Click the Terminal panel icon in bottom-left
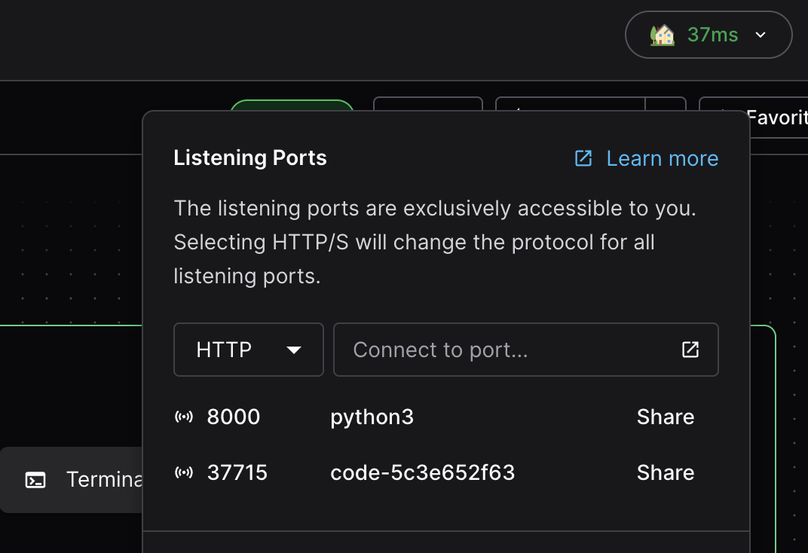808x553 pixels. tap(35, 480)
